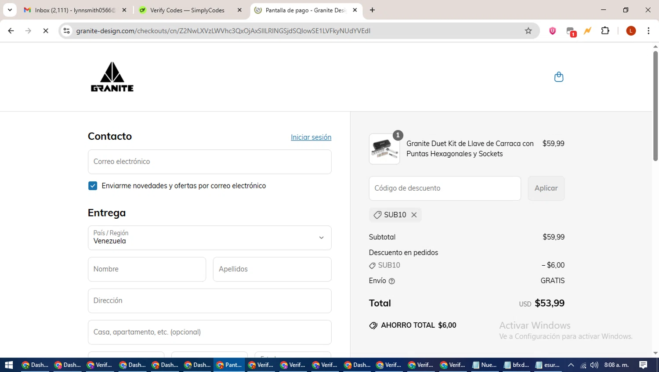Show hidden system tray icons
Image resolution: width=659 pixels, height=372 pixels.
pyautogui.click(x=571, y=365)
